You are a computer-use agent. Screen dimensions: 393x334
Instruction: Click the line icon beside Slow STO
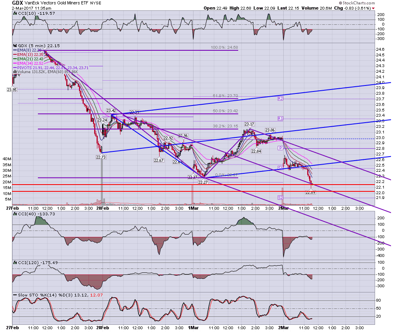15,295
